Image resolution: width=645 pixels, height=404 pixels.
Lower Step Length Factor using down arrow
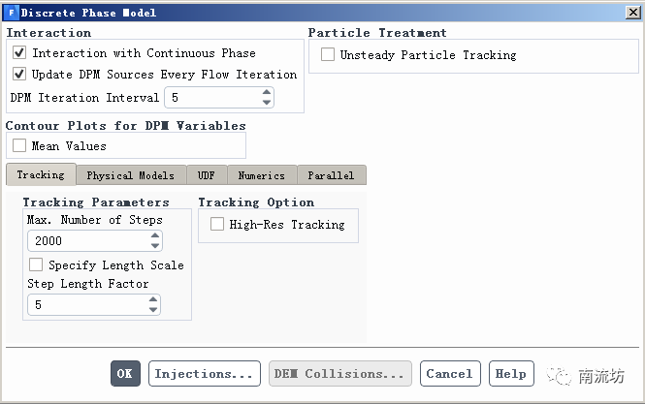153,310
